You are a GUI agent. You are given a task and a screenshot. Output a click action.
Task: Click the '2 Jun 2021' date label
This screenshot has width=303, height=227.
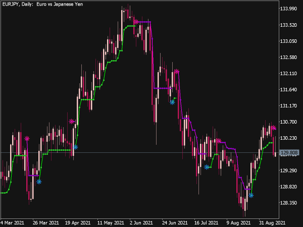(141, 223)
